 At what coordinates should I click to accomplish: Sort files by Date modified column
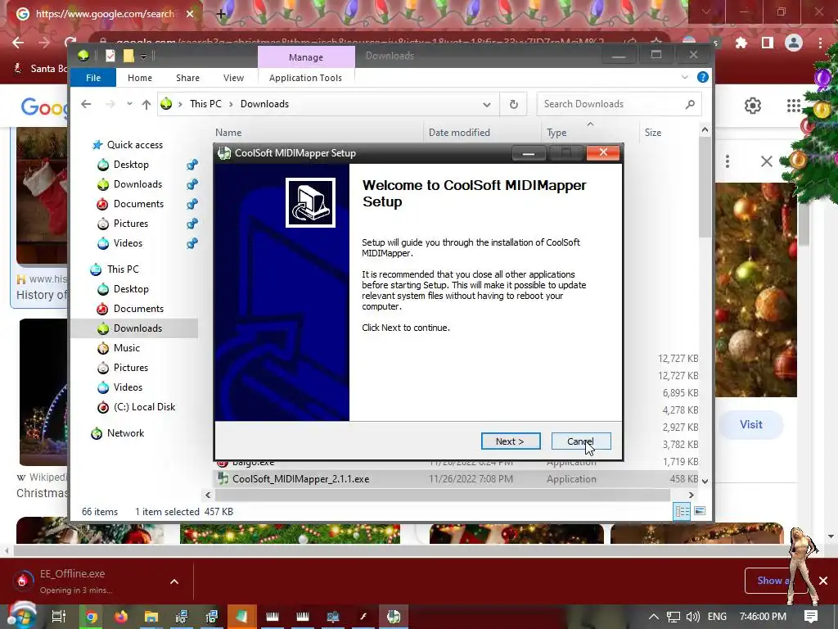click(459, 132)
